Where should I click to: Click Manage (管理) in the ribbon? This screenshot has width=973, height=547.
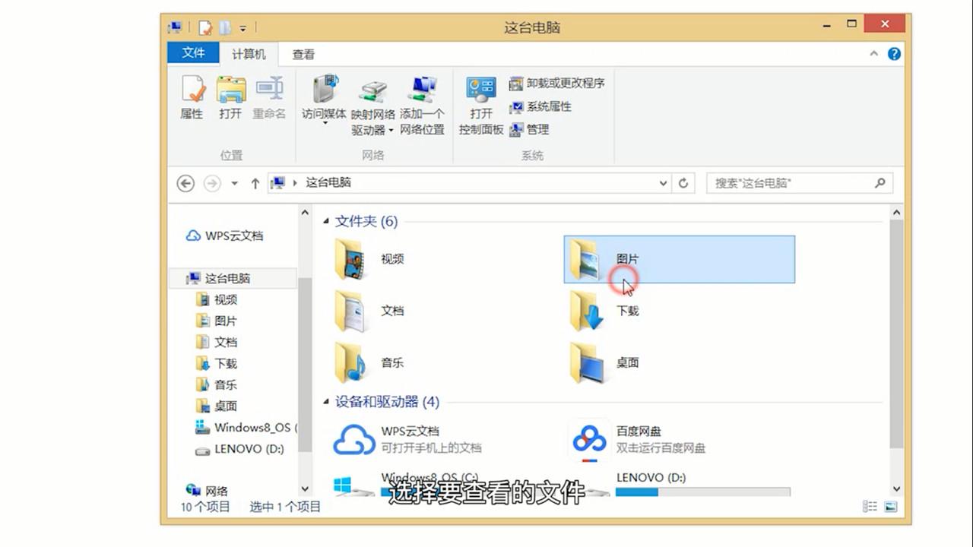tap(529, 129)
